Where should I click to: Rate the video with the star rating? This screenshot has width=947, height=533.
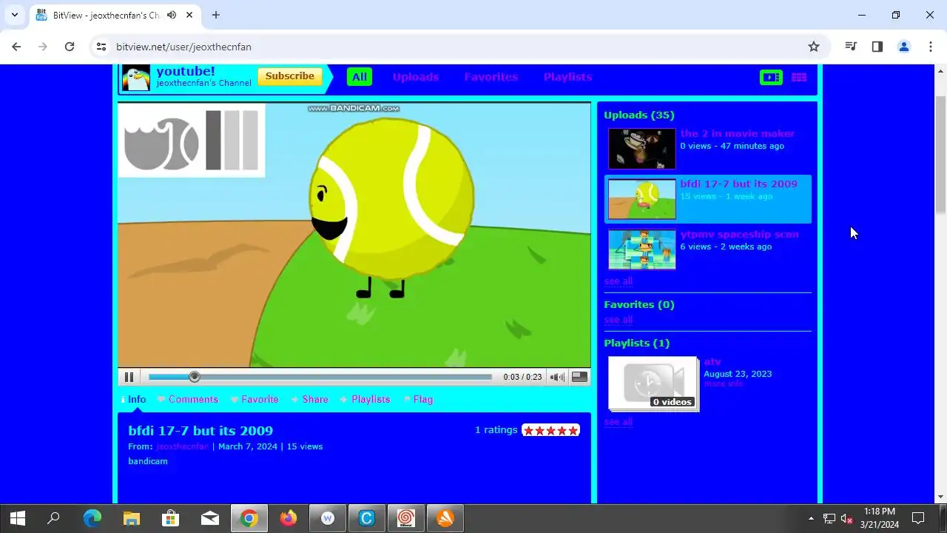(x=550, y=430)
